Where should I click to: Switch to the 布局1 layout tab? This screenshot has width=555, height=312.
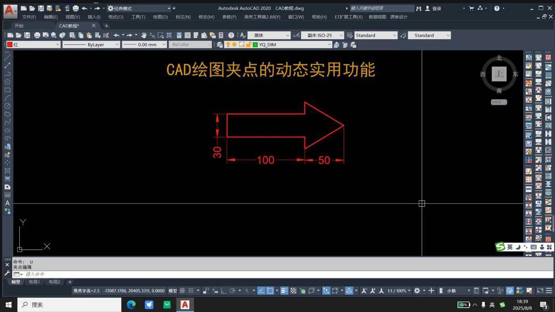(x=34, y=282)
